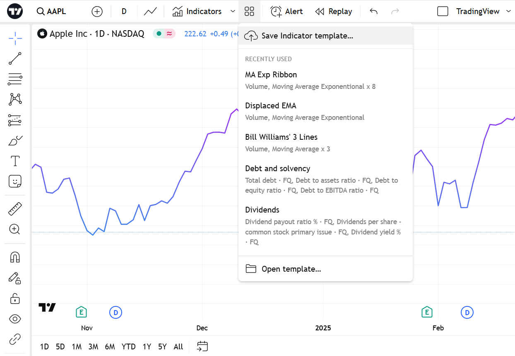Select the Text annotation tool
Viewport: 515px width, 356px height.
(x=15, y=161)
